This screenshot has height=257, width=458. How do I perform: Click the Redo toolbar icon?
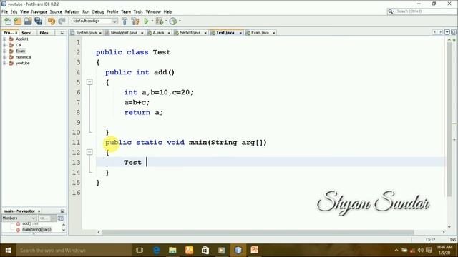62,21
